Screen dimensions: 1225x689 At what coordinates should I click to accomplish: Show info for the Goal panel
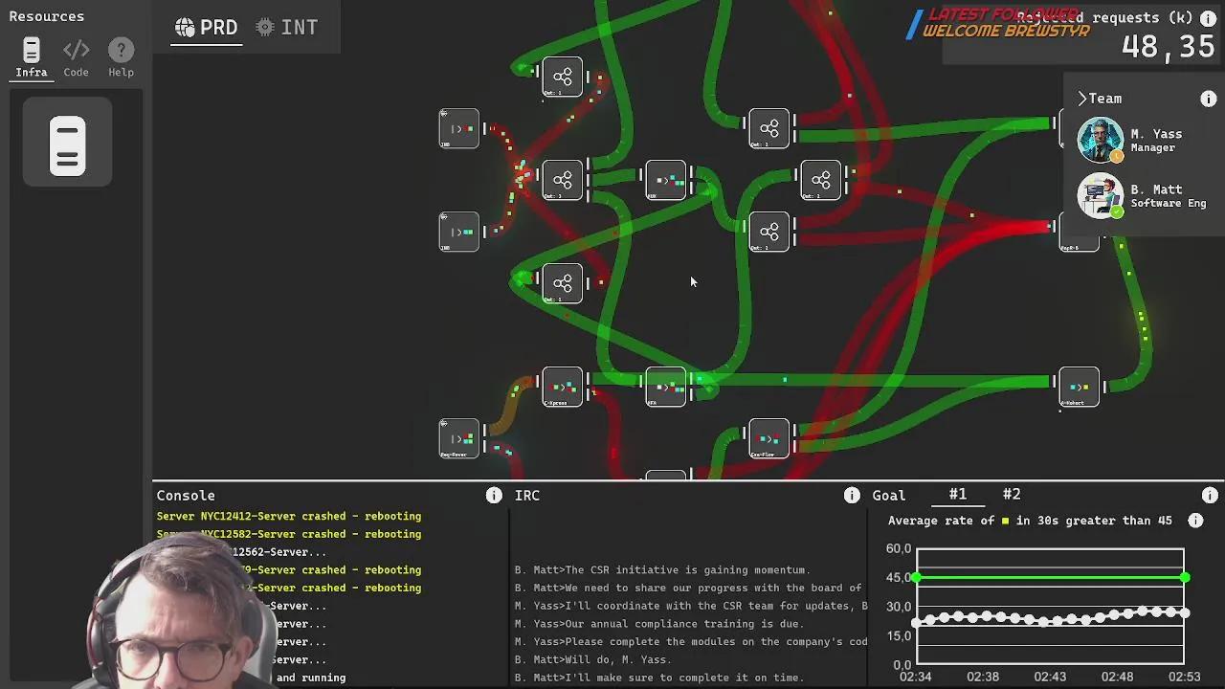[x=1210, y=495]
